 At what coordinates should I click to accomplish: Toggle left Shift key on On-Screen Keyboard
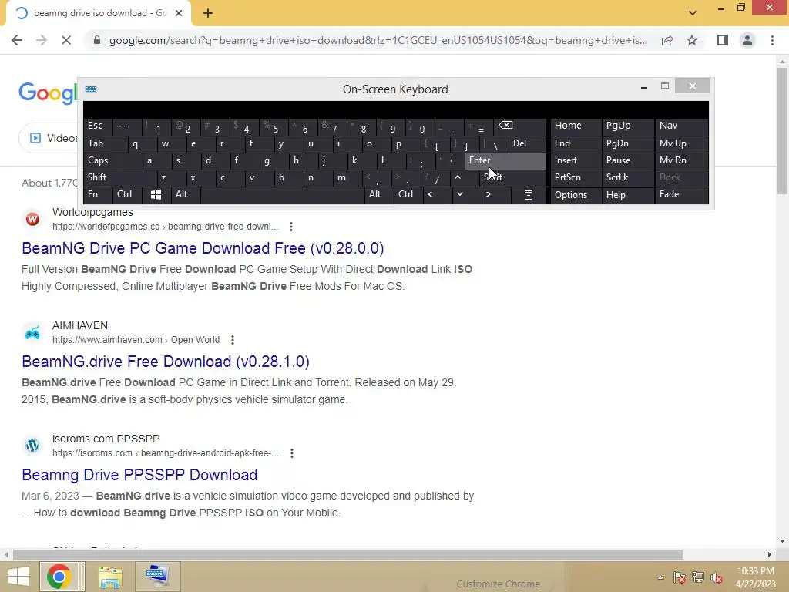[120, 177]
